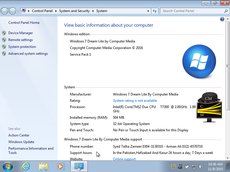Launch Internet Explorer from taskbar

[26, 166]
